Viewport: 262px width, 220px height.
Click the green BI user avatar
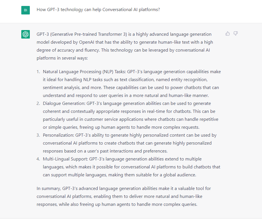click(x=26, y=10)
